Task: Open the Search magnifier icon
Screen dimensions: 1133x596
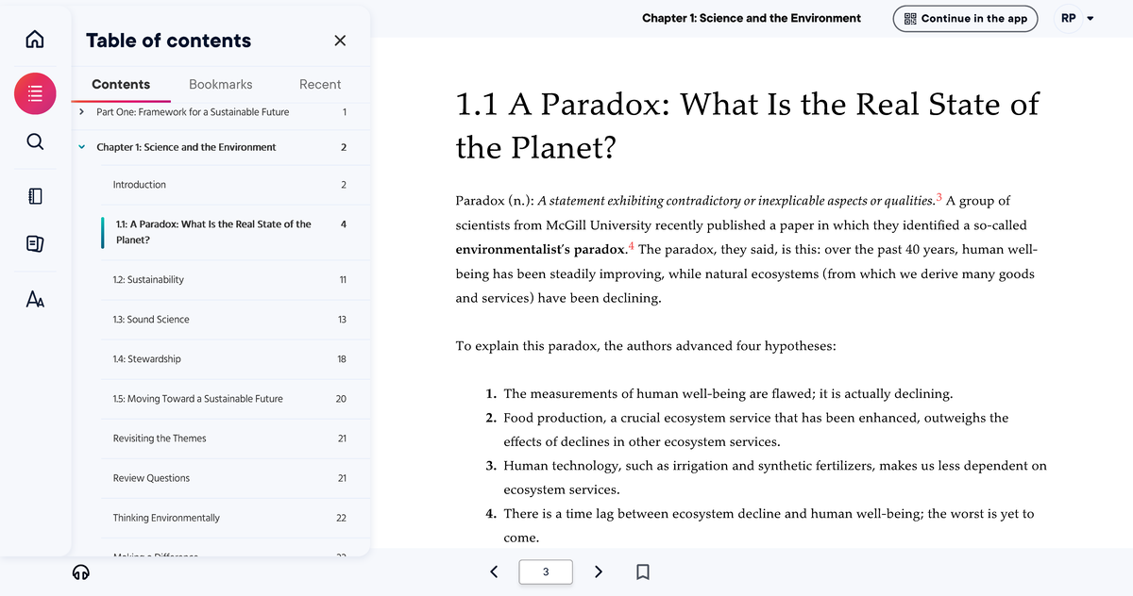Action: pyautogui.click(x=34, y=141)
